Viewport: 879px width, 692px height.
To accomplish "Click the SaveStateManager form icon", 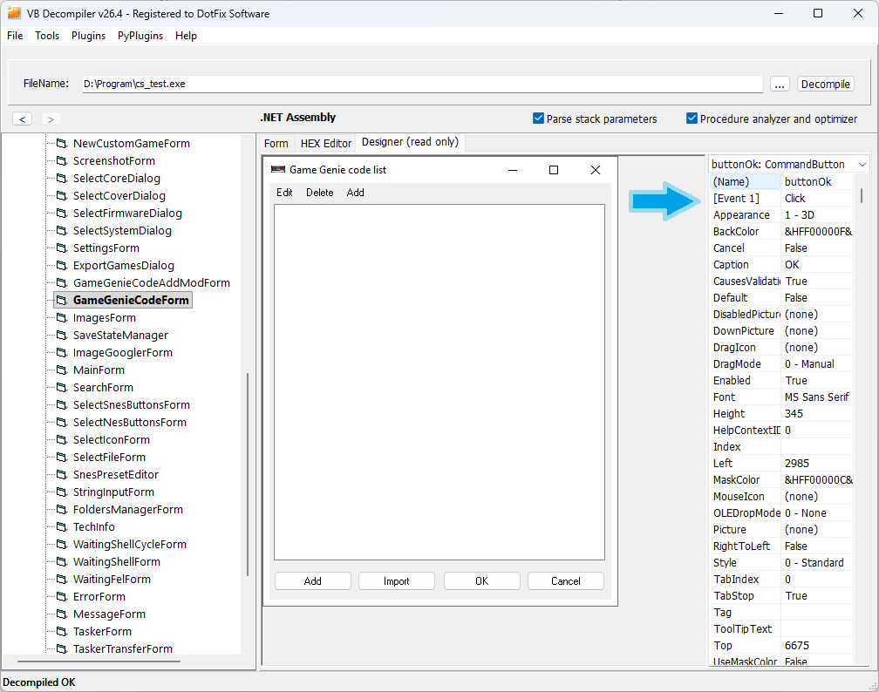I will click(62, 335).
